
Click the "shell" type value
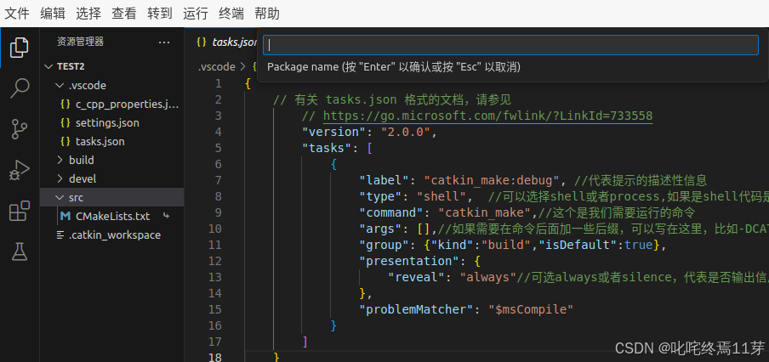pos(441,196)
